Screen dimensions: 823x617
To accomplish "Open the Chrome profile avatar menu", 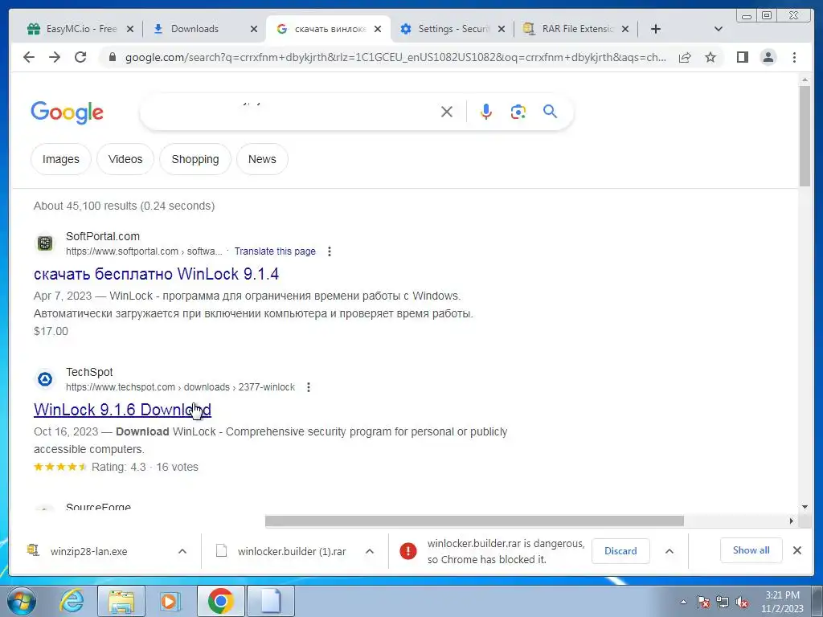I will (x=768, y=57).
